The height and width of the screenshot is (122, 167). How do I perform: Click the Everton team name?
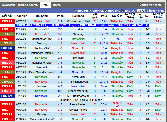point(78,29)
